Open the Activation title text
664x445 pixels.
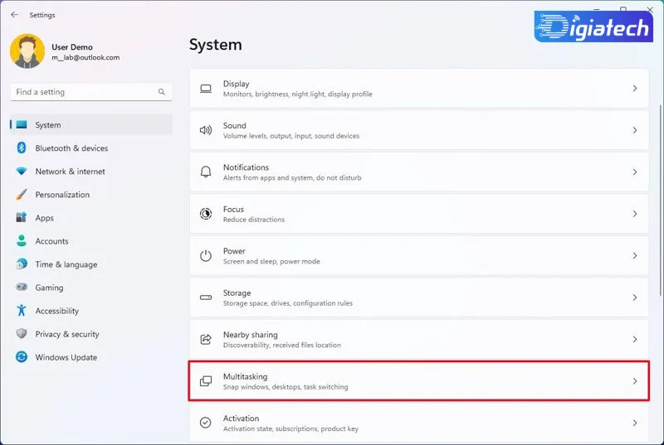coord(241,418)
